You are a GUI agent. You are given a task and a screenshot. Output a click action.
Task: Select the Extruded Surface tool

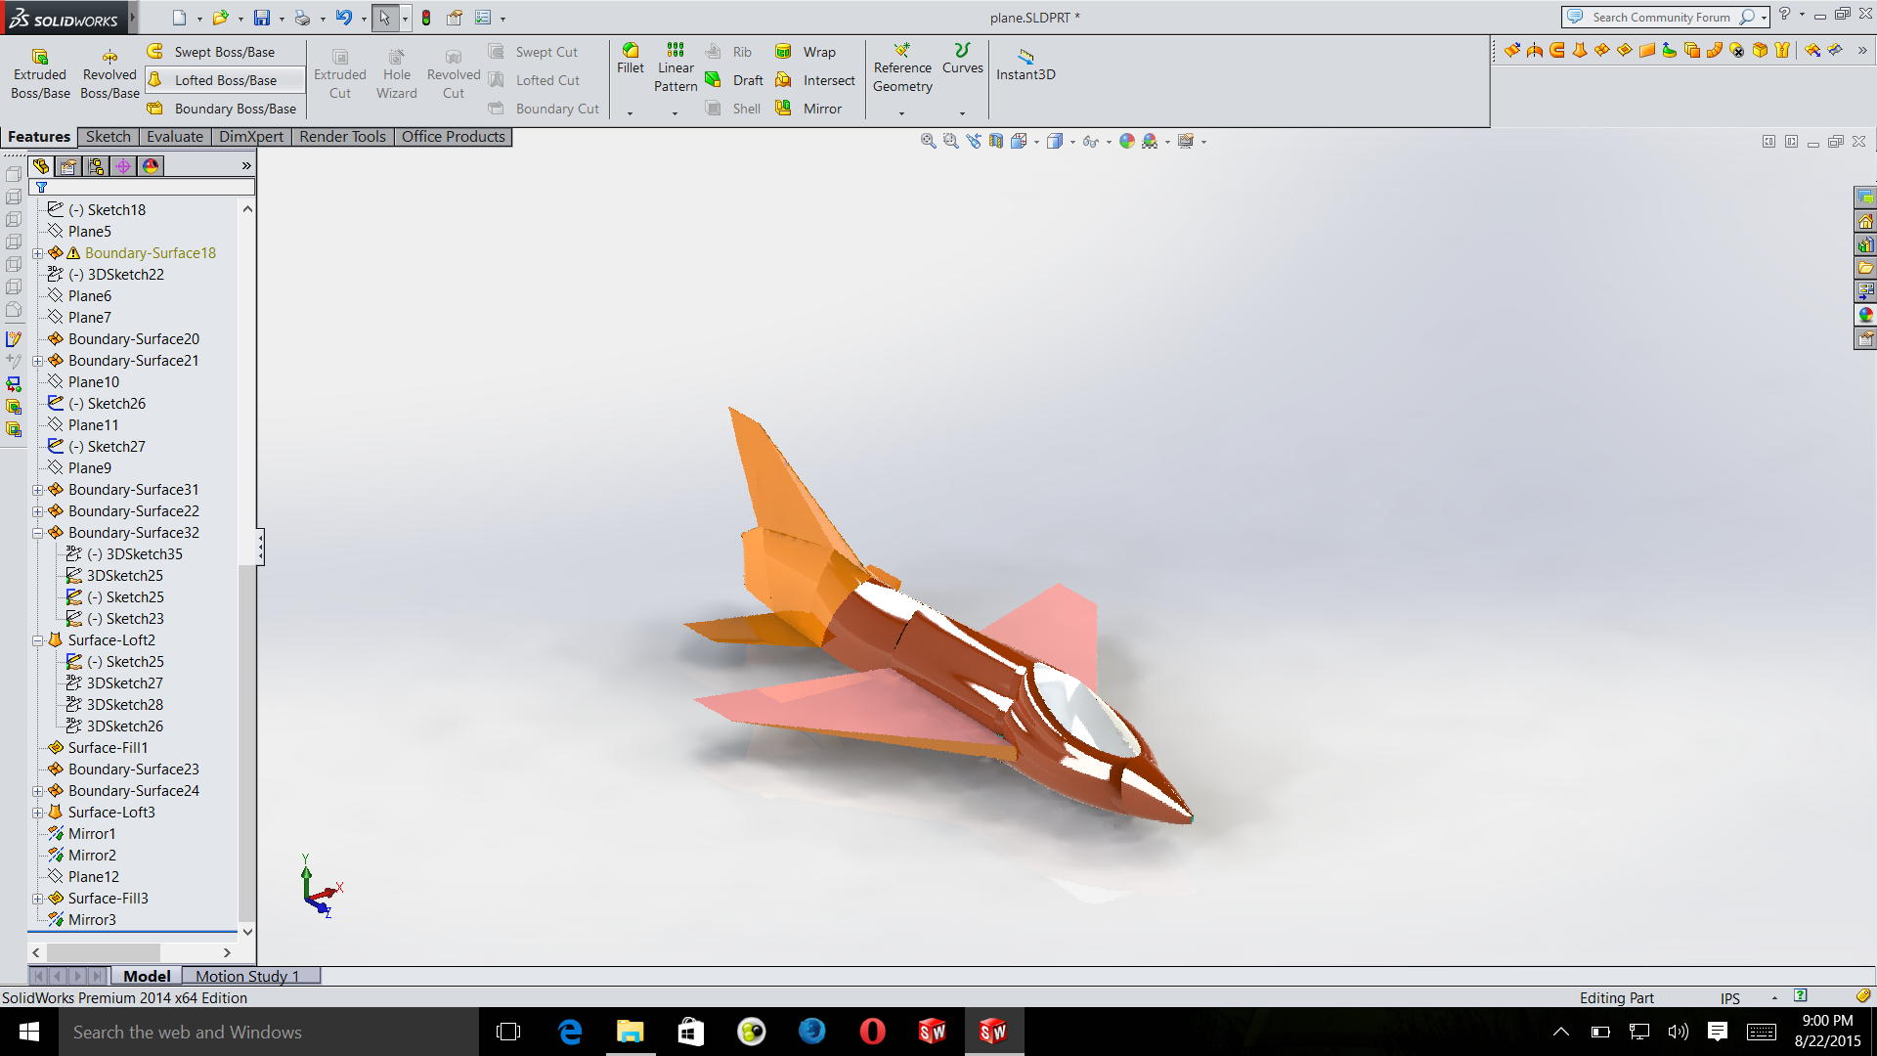(x=1512, y=50)
